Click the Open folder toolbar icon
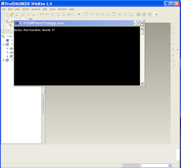The height and width of the screenshot is (168, 181). pyautogui.click(x=11, y=14)
